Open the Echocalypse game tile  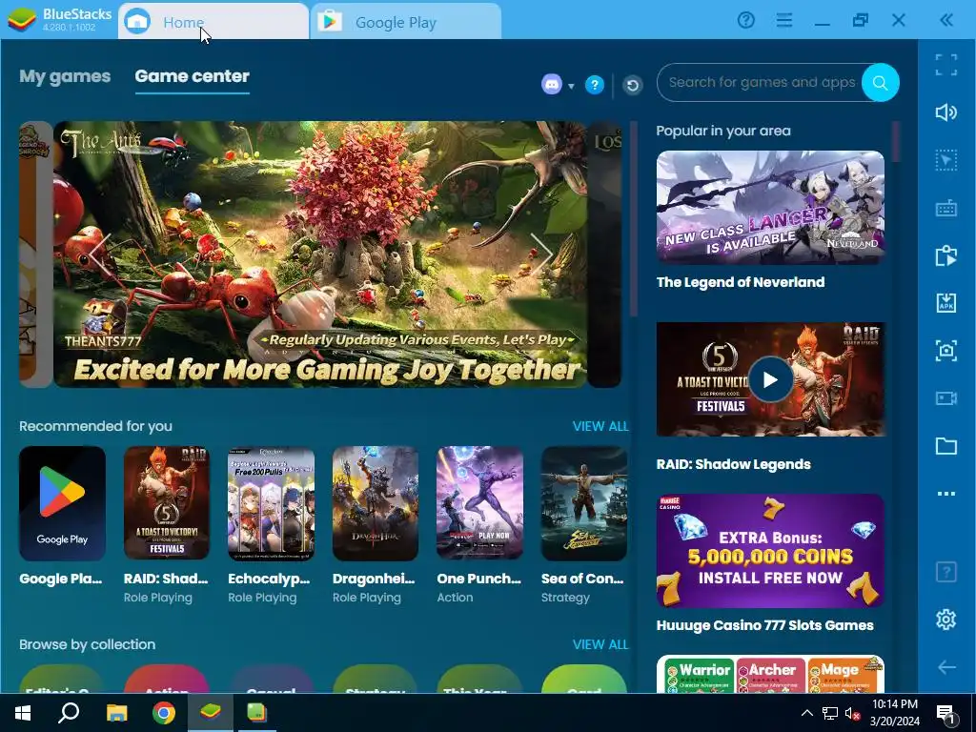[271, 503]
